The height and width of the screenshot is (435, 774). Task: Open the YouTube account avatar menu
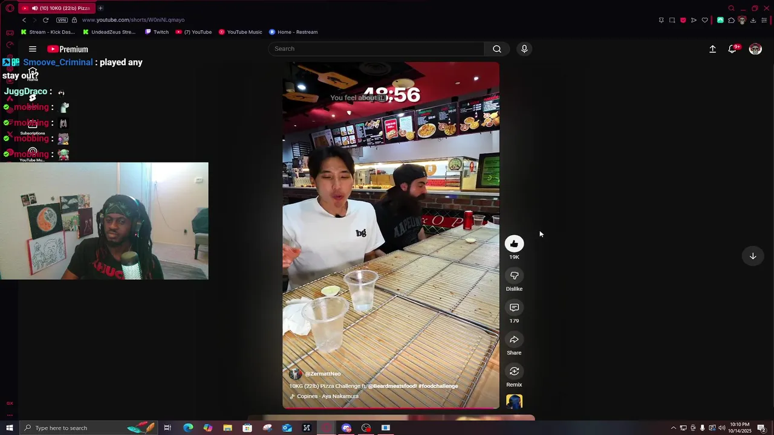[755, 49]
